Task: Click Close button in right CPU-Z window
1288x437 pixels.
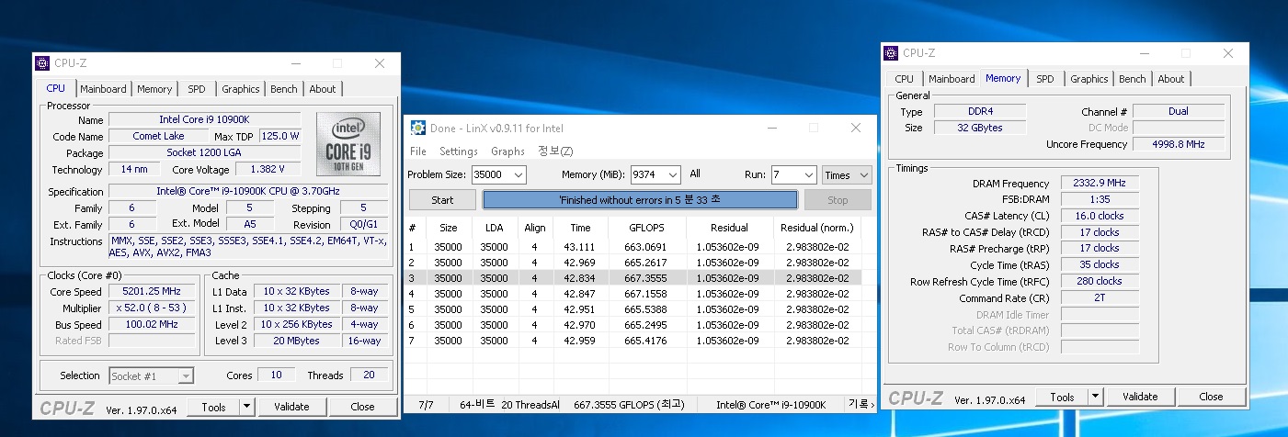Action: coord(1211,398)
